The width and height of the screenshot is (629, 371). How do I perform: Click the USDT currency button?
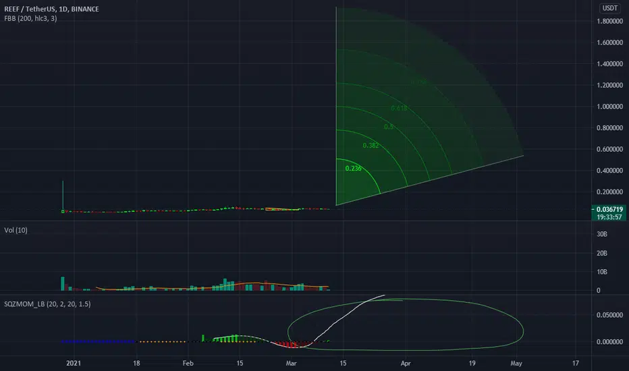pyautogui.click(x=609, y=8)
